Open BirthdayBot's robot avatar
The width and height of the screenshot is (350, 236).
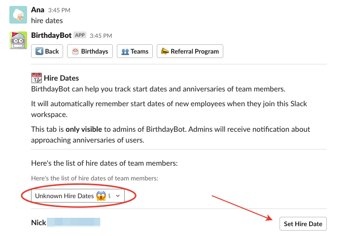pos(18,41)
